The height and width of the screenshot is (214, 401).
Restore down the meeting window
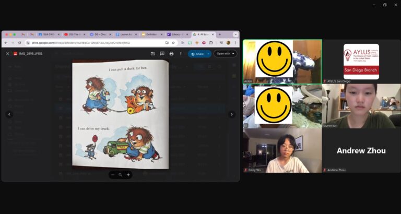[385, 5]
